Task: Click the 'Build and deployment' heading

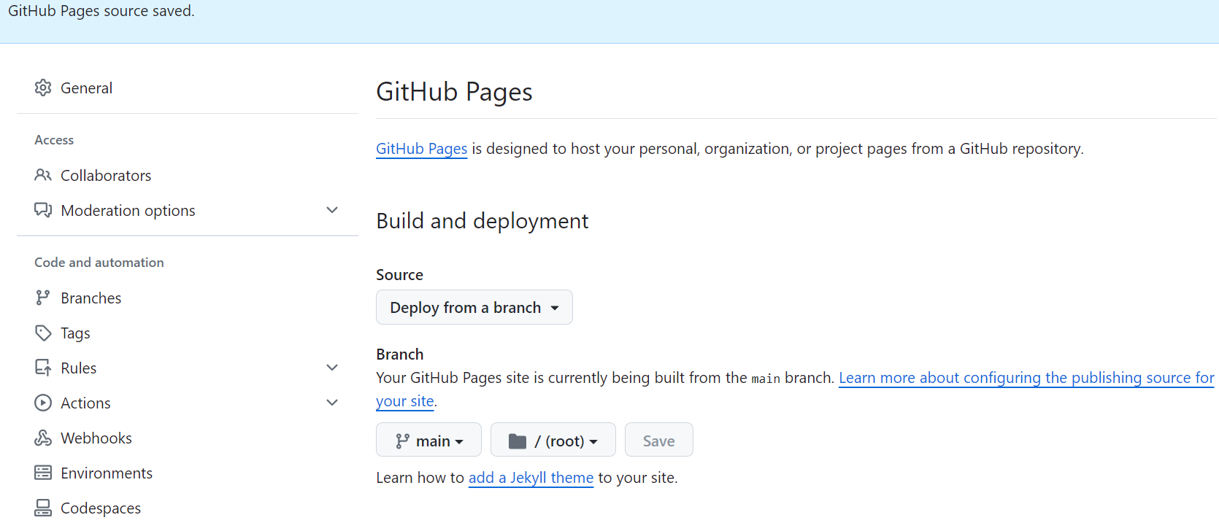Action: pos(482,220)
